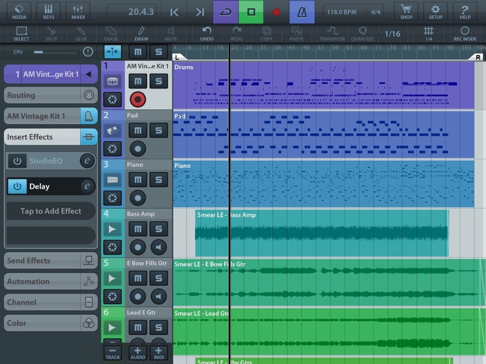Open the Help section

(465, 12)
